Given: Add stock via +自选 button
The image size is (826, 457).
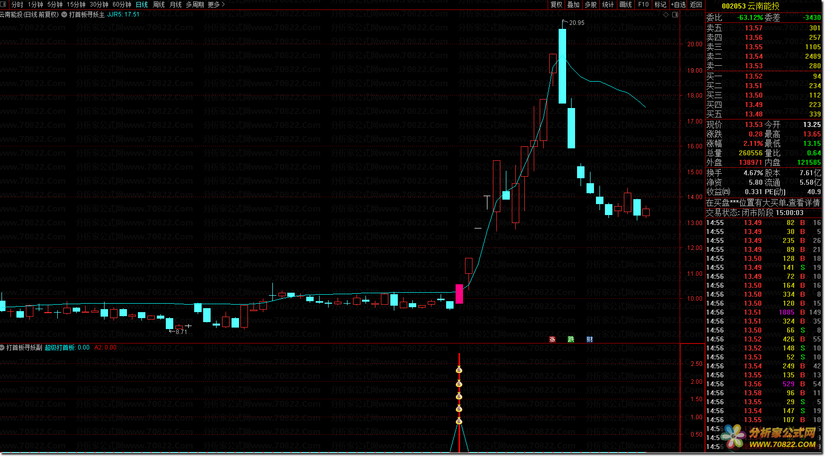Looking at the screenshot, I should 678,4.
